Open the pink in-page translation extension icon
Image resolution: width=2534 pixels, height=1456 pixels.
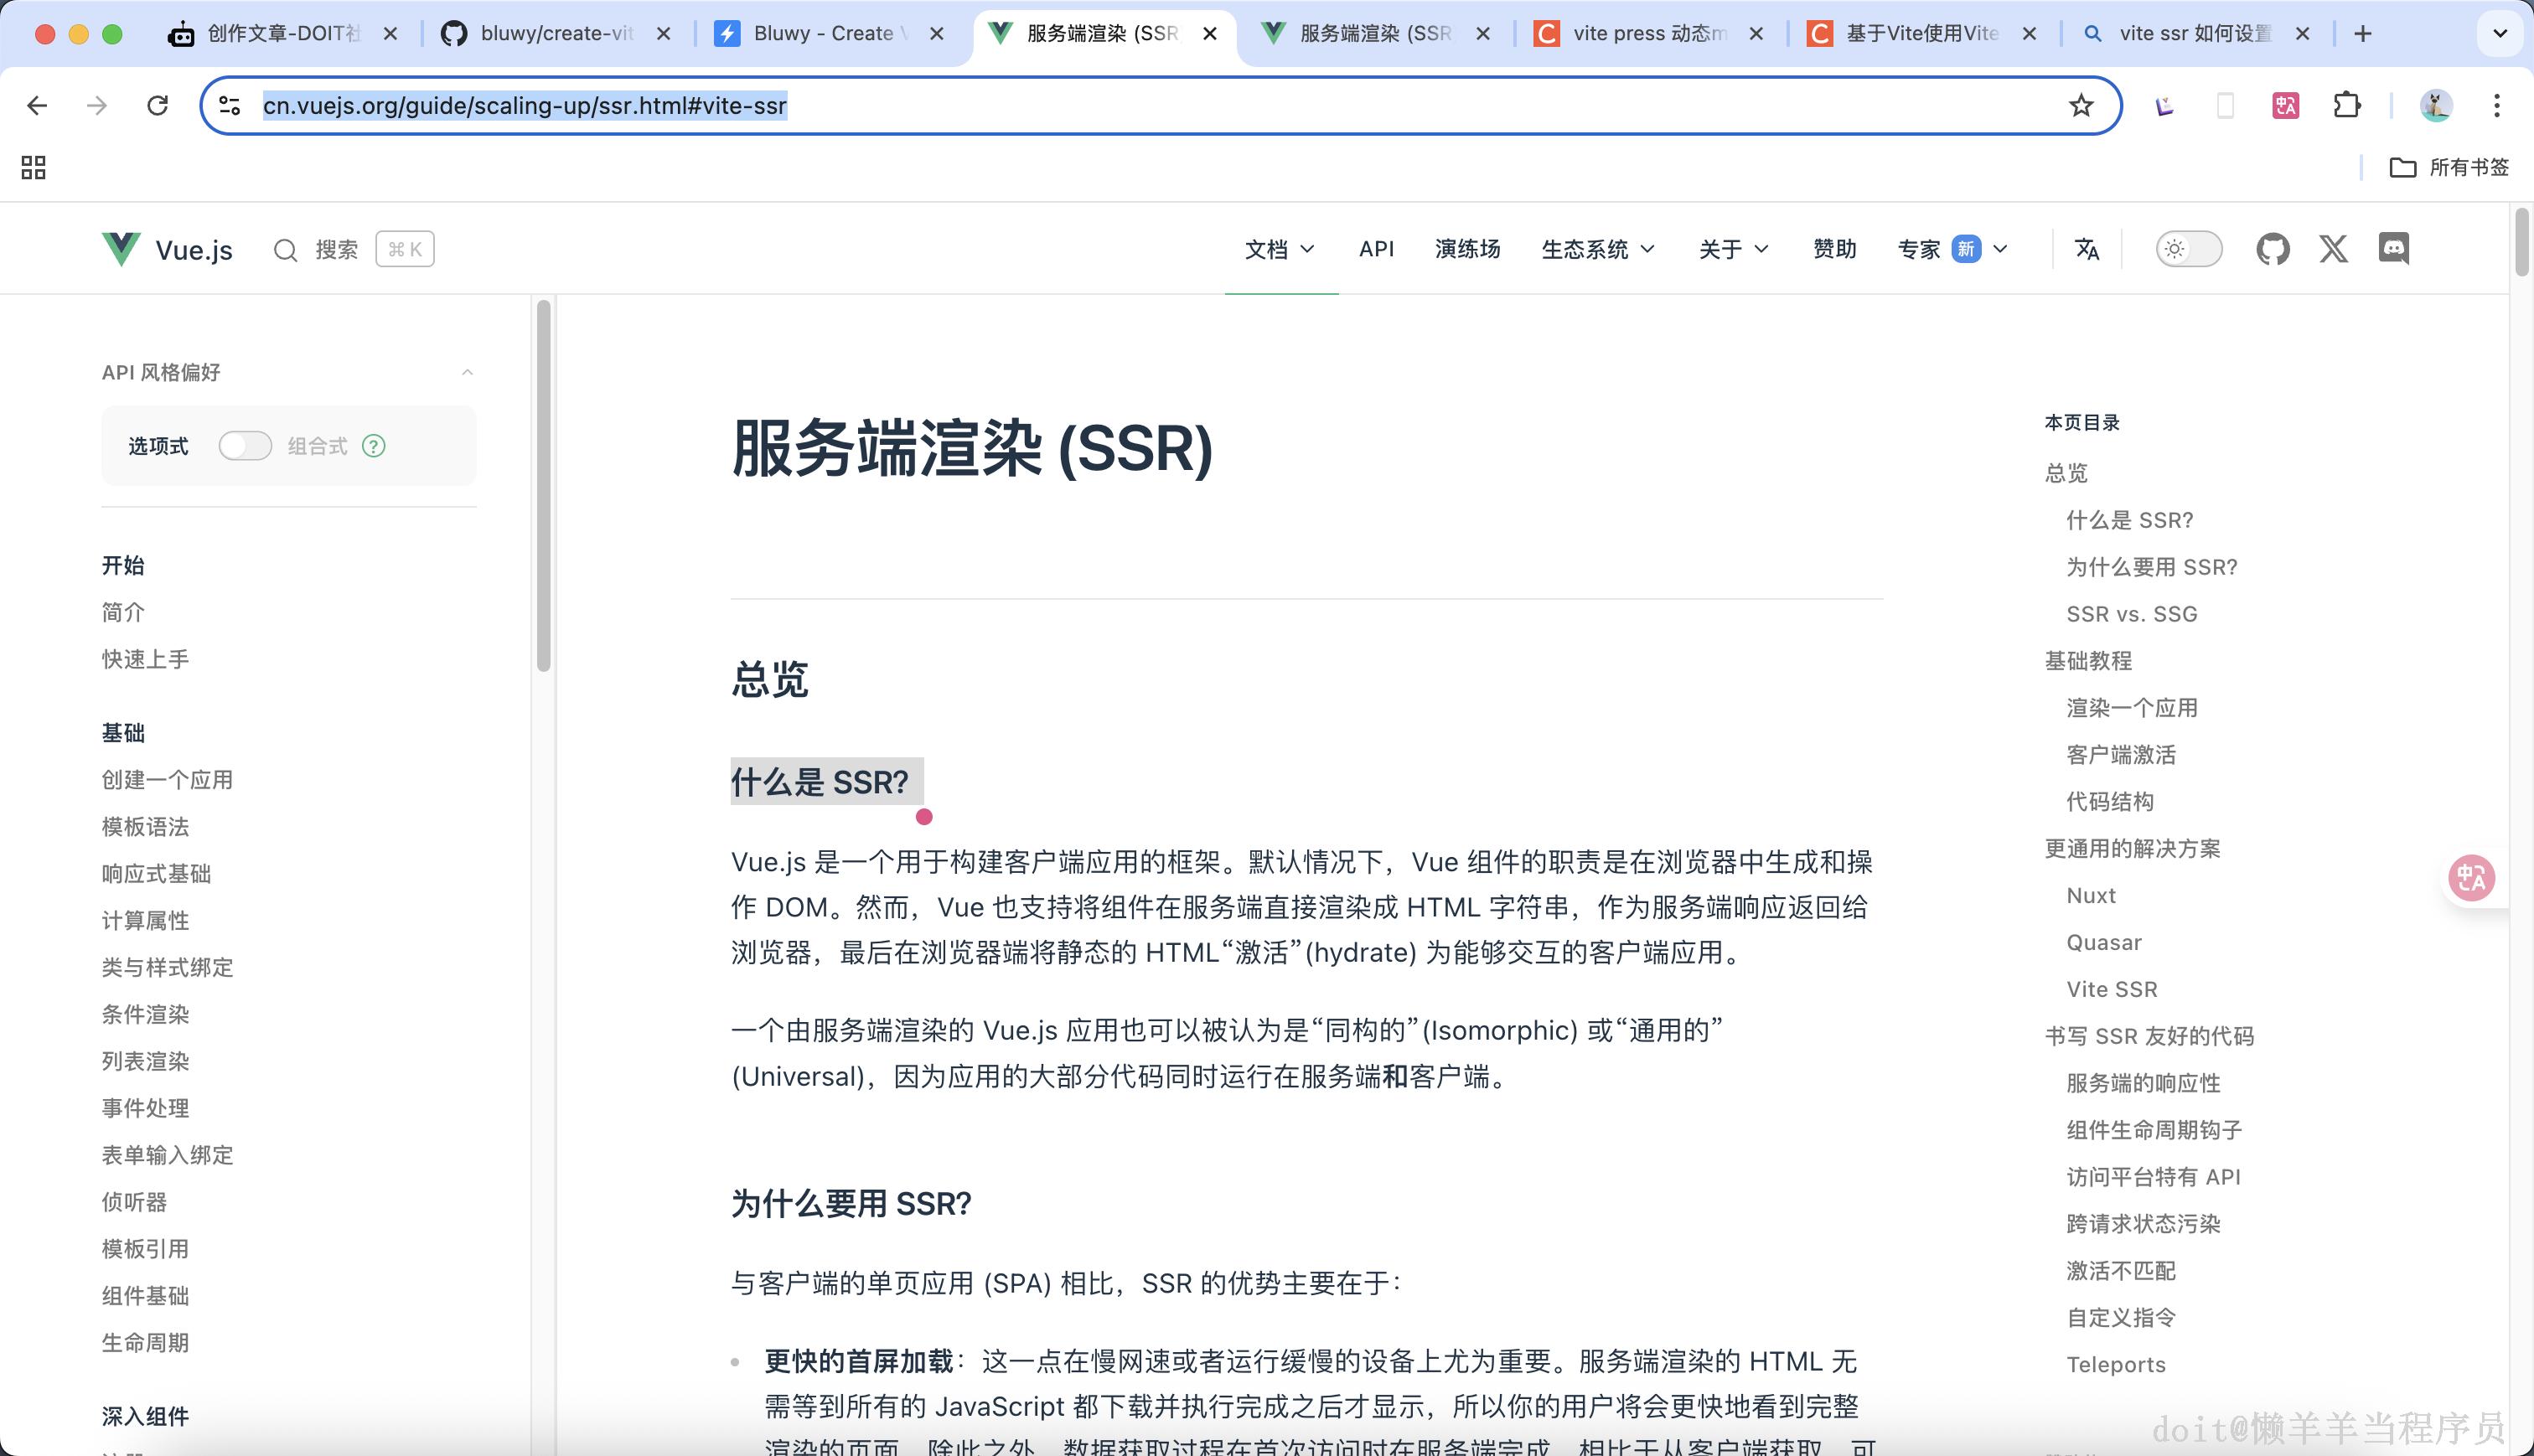[x=2470, y=879]
